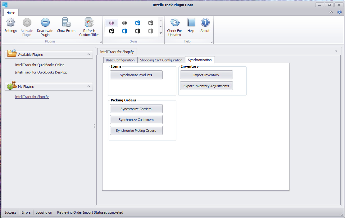
Task: Collapse the Available Plugins section chevron
Action: [x=89, y=54]
